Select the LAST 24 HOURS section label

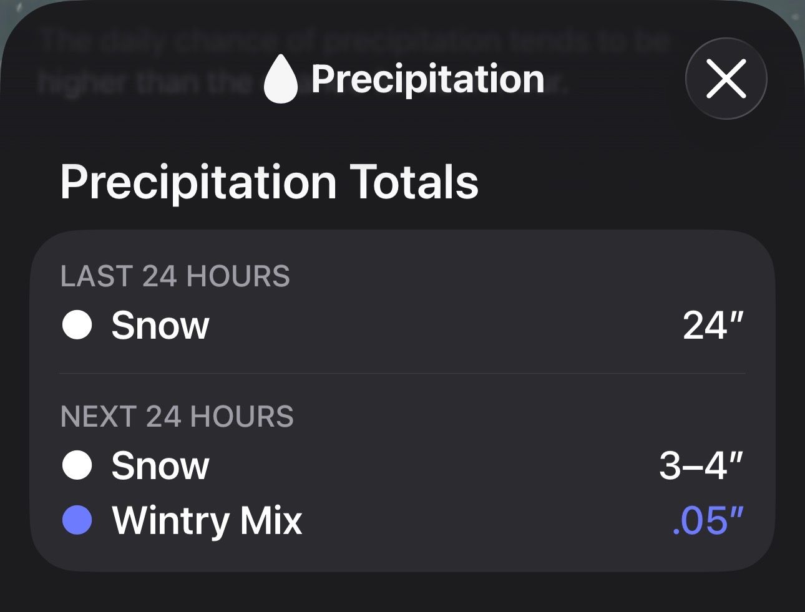click(175, 276)
